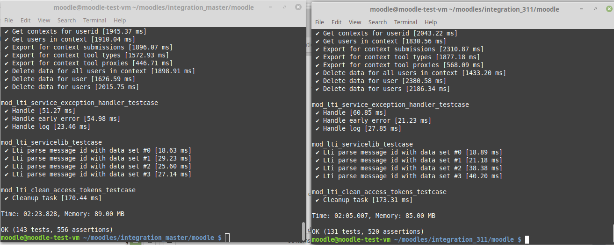Click 'OK (143 tests, 556 assertions)' line
Image resolution: width=614 pixels, height=245 pixels.
coord(57,230)
